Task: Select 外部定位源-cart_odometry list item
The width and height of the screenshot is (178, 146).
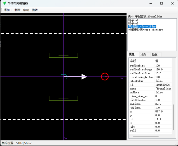Action: tap(146, 30)
